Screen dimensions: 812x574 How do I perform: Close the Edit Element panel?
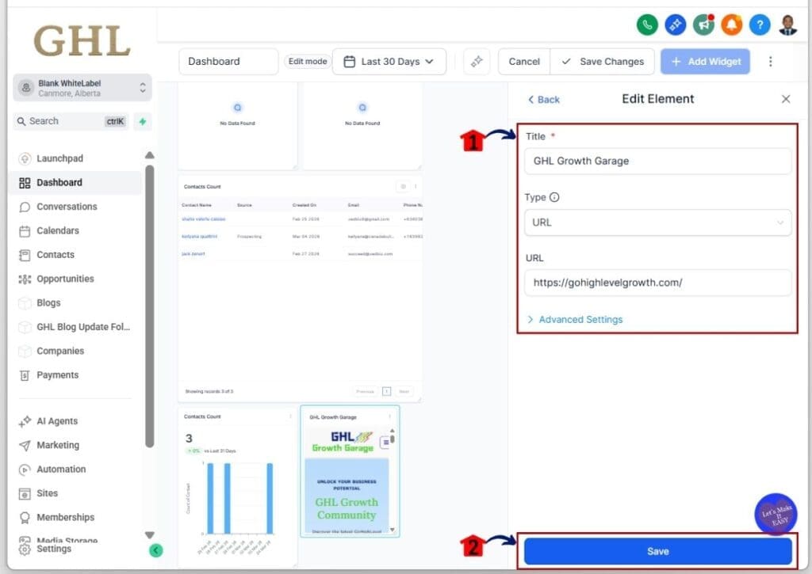(786, 99)
